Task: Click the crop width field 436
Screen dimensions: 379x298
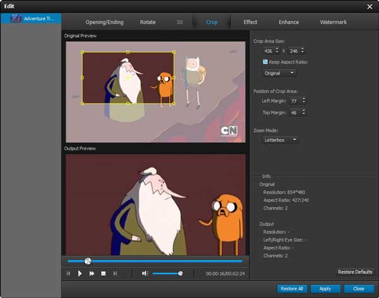Action: (269, 51)
